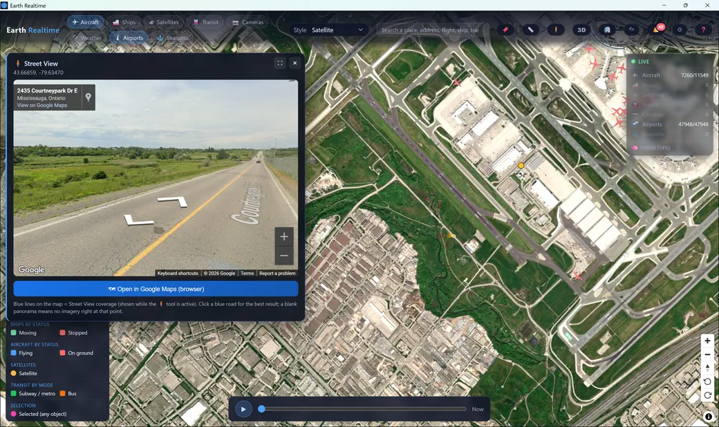The width and height of the screenshot is (719, 427).
Task: Zoom in the Street View panorama
Action: [x=284, y=236]
